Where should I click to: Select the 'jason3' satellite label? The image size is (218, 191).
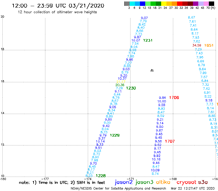tap(144, 182)
